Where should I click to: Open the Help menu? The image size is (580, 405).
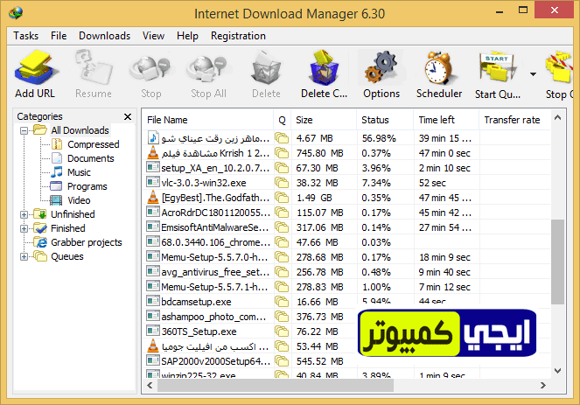pyautogui.click(x=187, y=36)
